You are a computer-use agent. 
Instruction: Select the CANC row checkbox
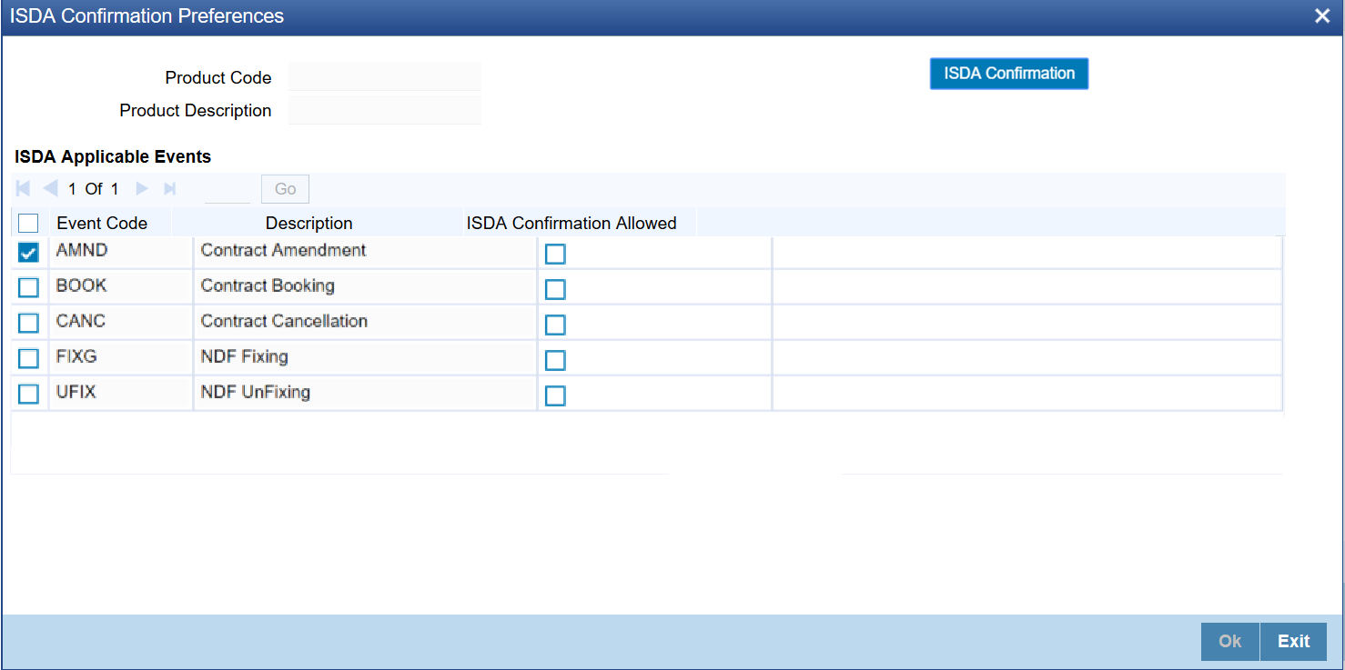pyautogui.click(x=28, y=323)
